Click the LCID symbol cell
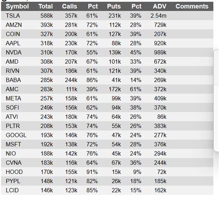 pos(12,191)
